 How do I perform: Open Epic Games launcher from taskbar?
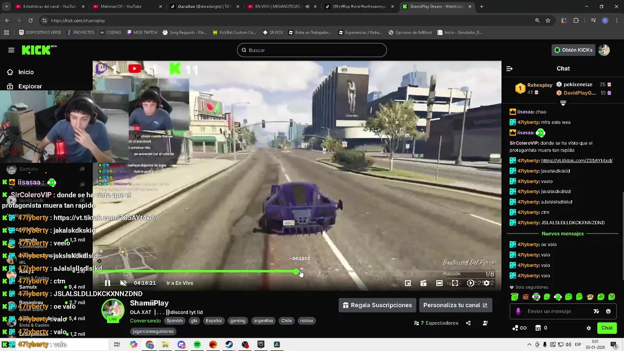[x=261, y=345]
